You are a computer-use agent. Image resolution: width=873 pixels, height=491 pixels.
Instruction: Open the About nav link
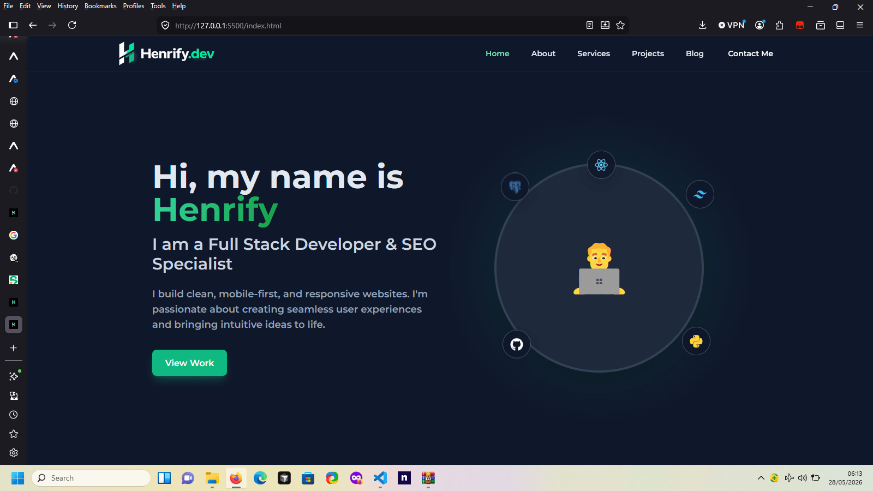(543, 53)
